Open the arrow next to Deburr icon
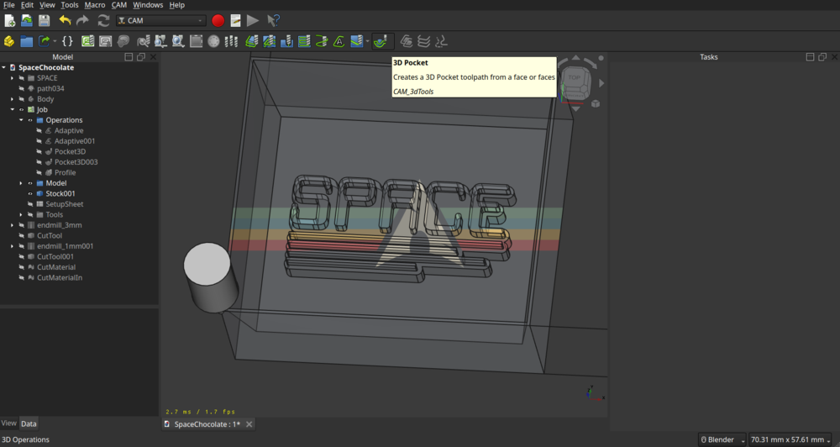 [368, 41]
